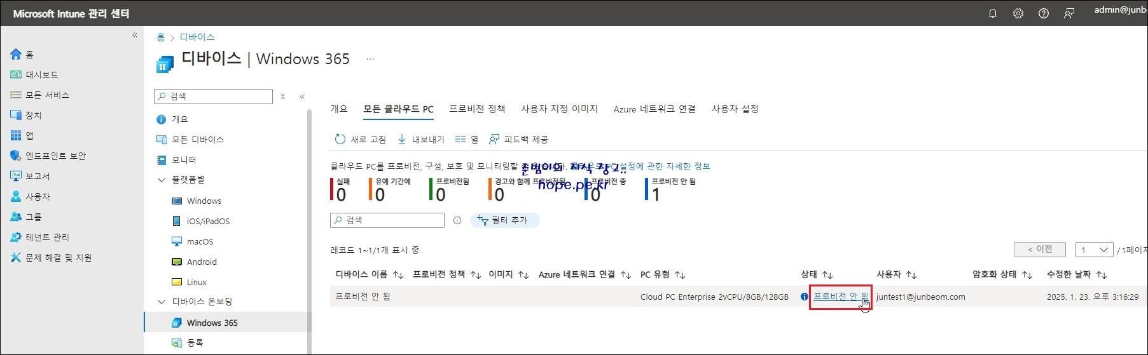Switch to 프로비전 정책 tab
This screenshot has width=1148, height=355.
coord(477,109)
